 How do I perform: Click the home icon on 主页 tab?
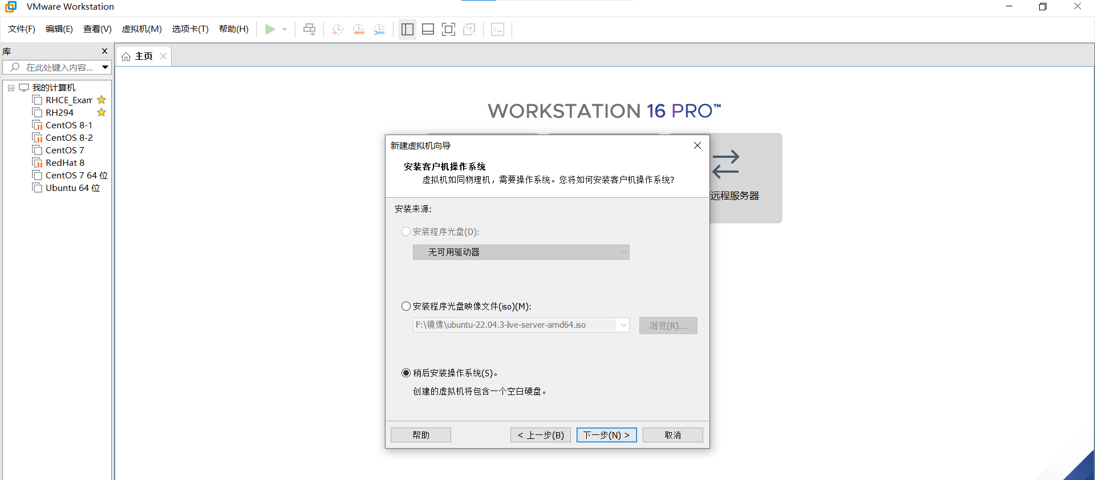click(126, 56)
